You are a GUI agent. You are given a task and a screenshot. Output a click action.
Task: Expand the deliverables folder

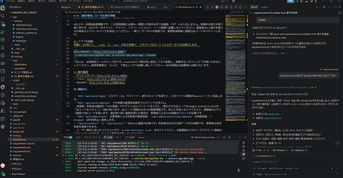34,65
